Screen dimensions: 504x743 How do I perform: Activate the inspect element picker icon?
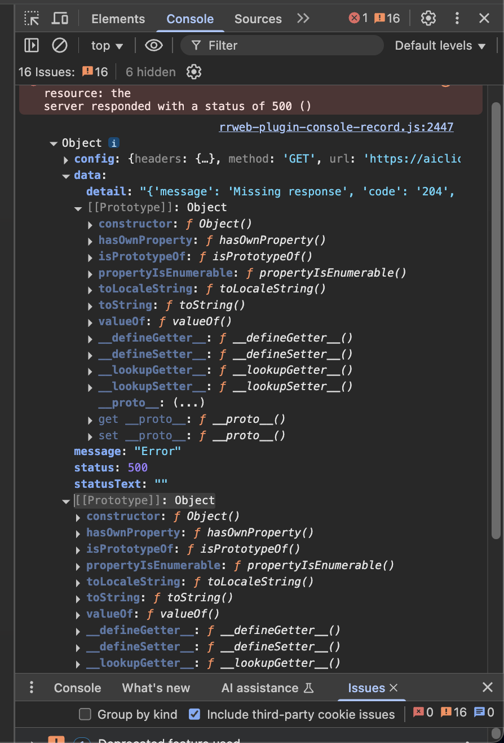[x=32, y=19]
